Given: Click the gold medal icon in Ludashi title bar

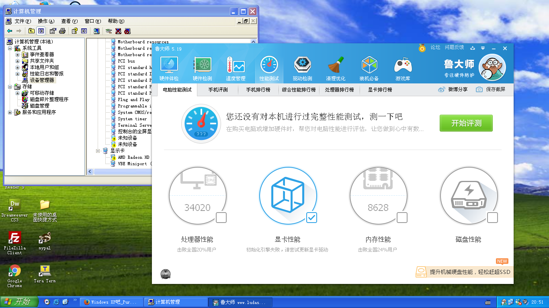Looking at the screenshot, I should pos(422,48).
